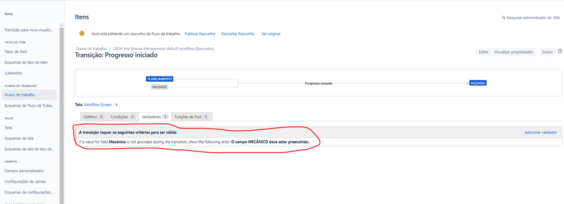This screenshot has height=204, width=564.
Task: Click Descartar Rascunho link
Action: (238, 34)
